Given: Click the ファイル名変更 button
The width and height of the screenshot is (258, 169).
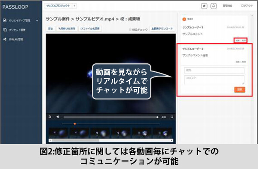Looking at the screenshot, I should click(90, 29).
